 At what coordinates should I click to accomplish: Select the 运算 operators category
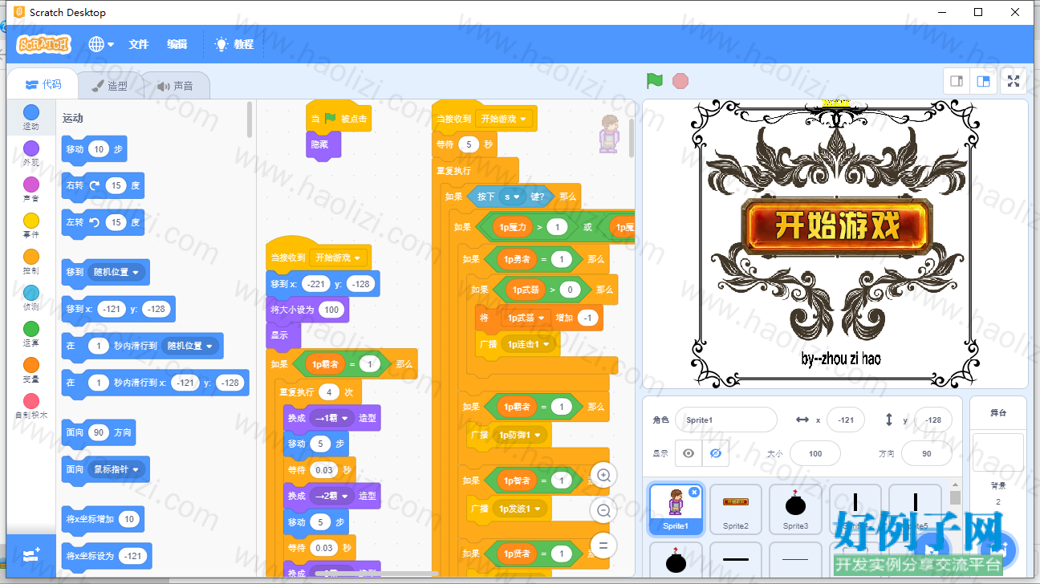pos(30,334)
